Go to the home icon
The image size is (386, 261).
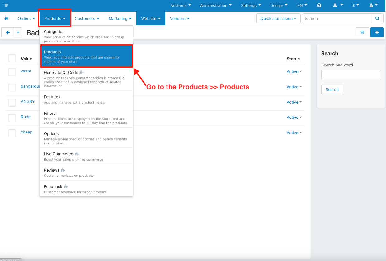click(x=6, y=19)
